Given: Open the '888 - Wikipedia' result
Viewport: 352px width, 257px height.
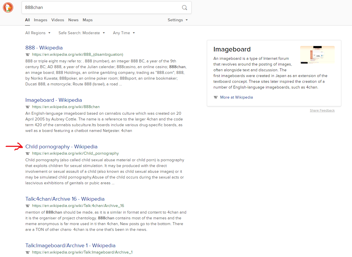Looking at the screenshot, I should tap(44, 48).
